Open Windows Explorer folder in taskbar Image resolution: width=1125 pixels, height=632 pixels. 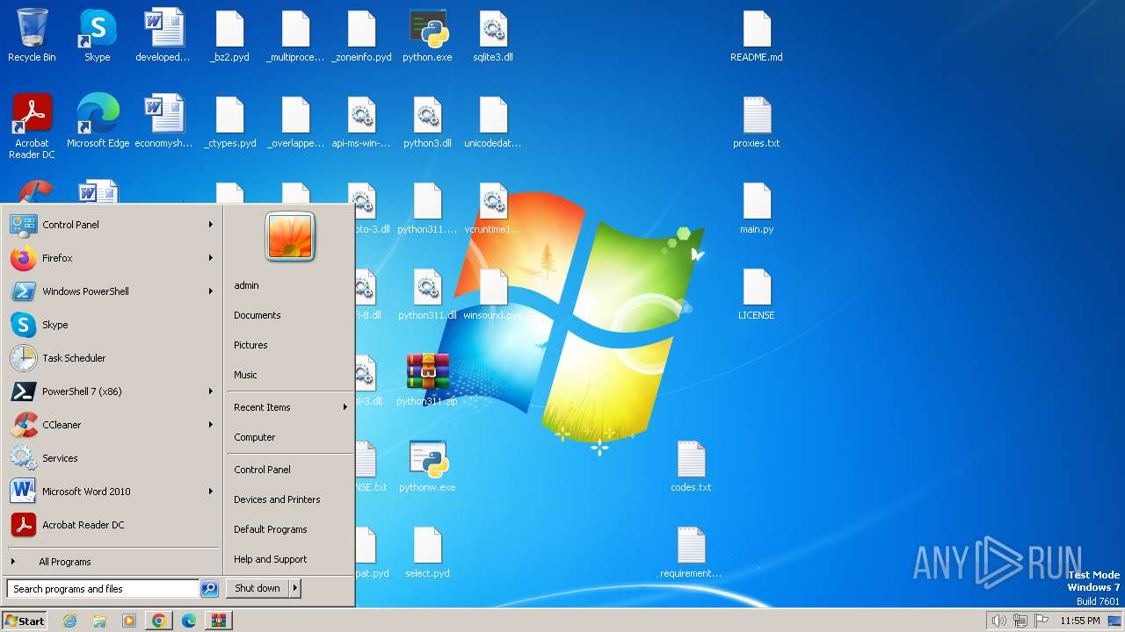click(x=99, y=621)
